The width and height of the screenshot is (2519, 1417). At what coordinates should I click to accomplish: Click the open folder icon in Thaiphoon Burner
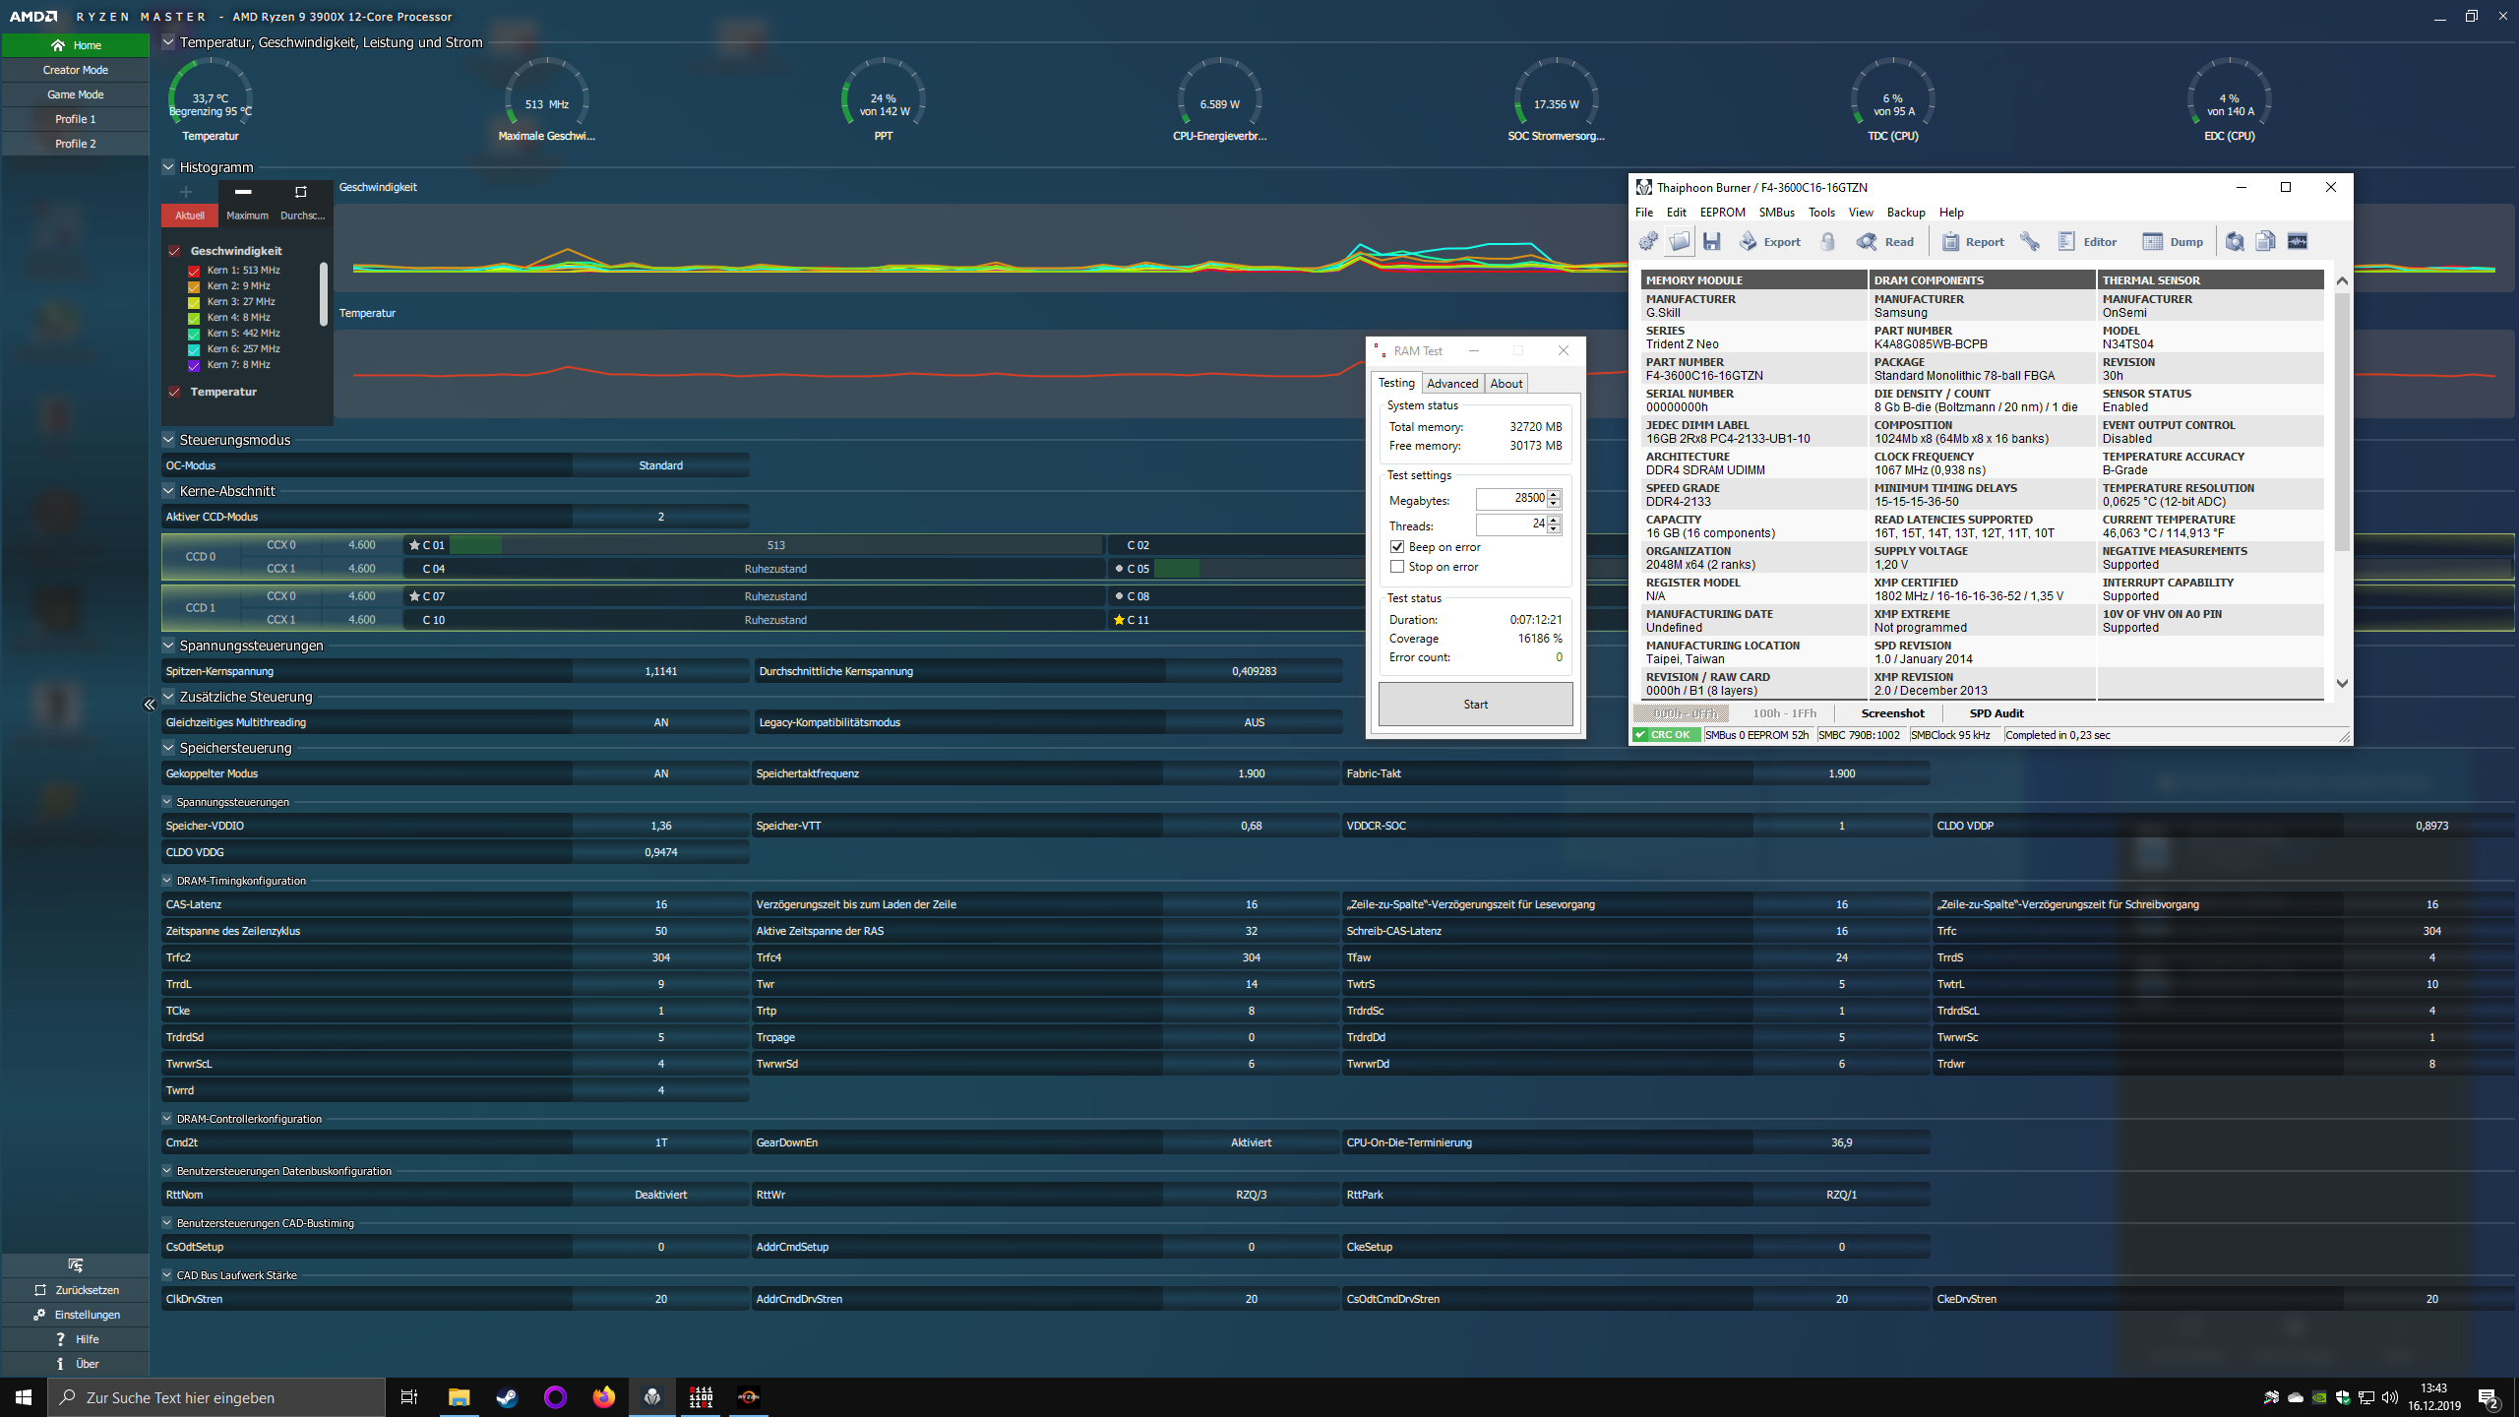1681,242
